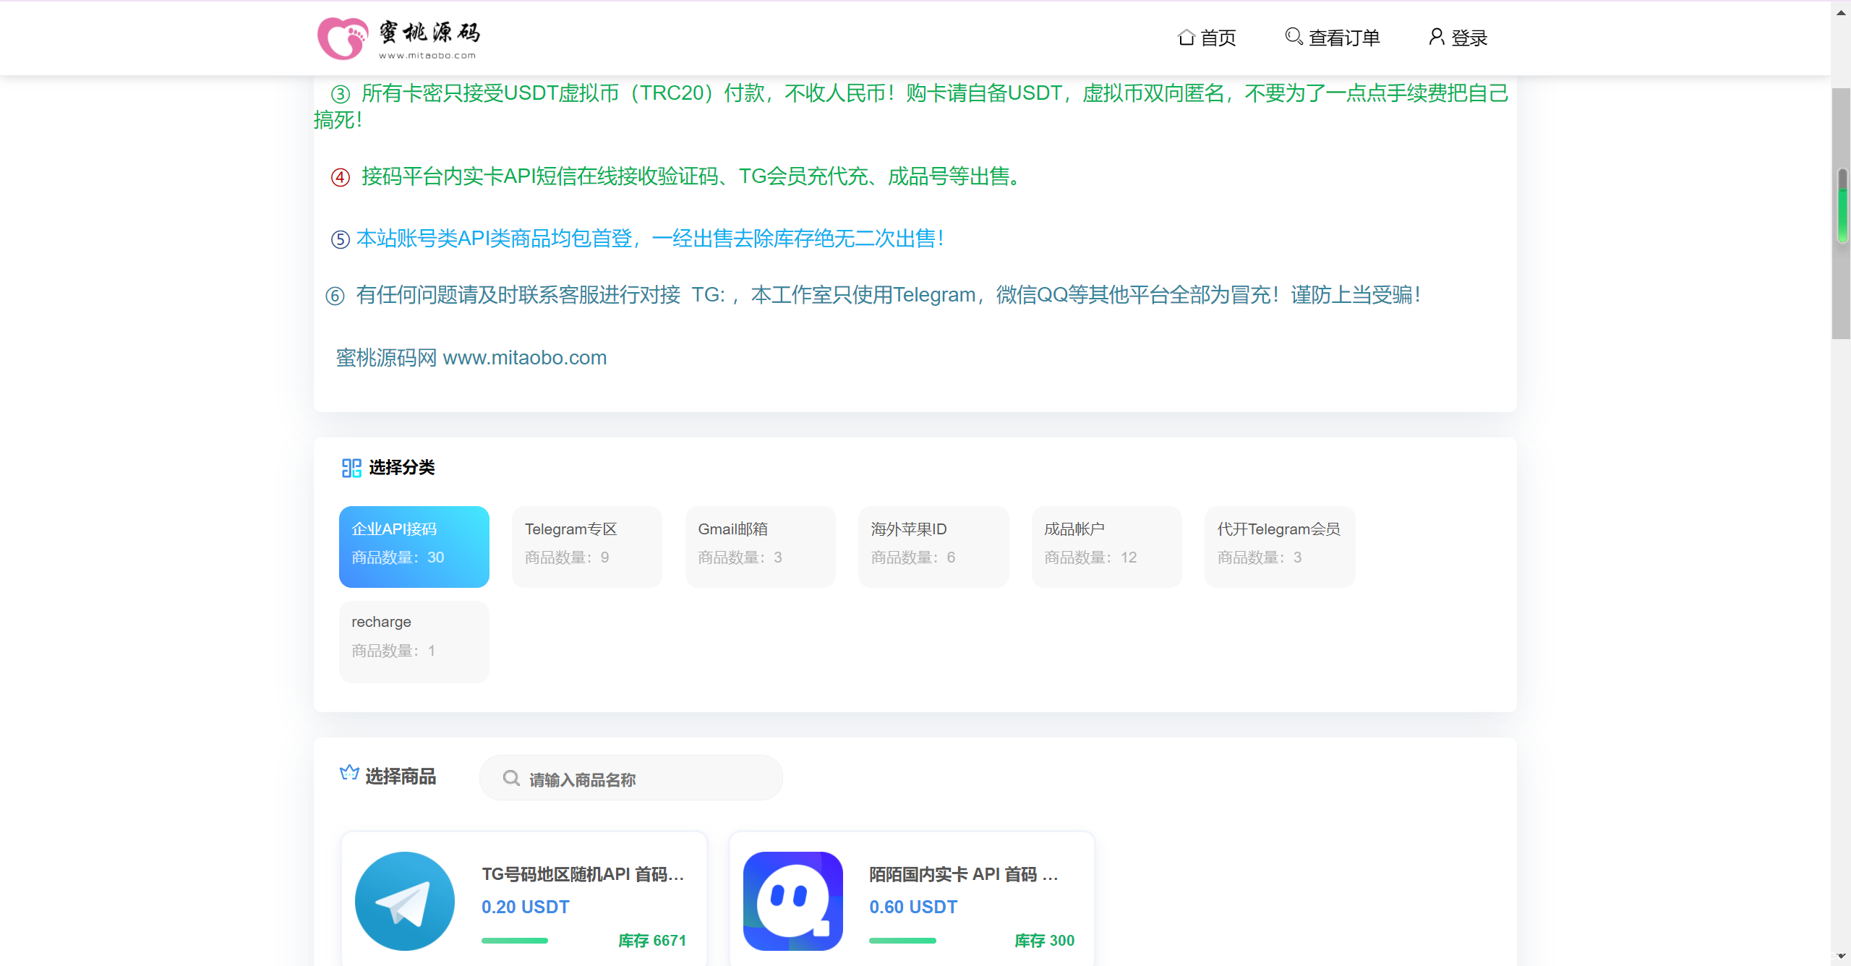Click the person icon beside 登录
Screen dimensions: 1851x966
(1436, 36)
